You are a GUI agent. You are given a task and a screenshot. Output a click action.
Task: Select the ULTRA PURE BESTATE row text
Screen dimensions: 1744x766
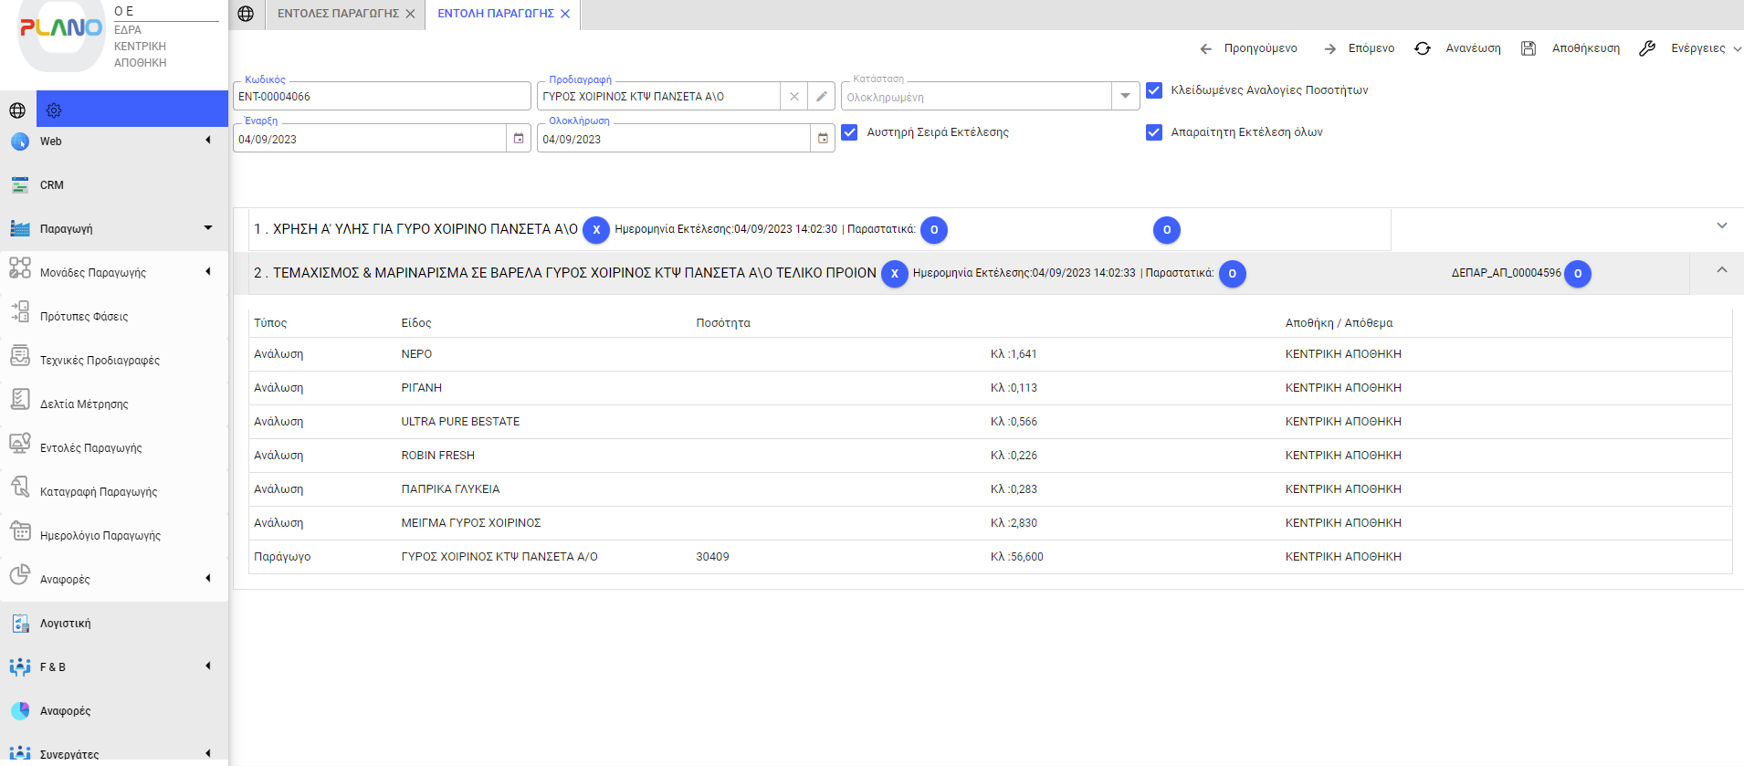click(460, 422)
